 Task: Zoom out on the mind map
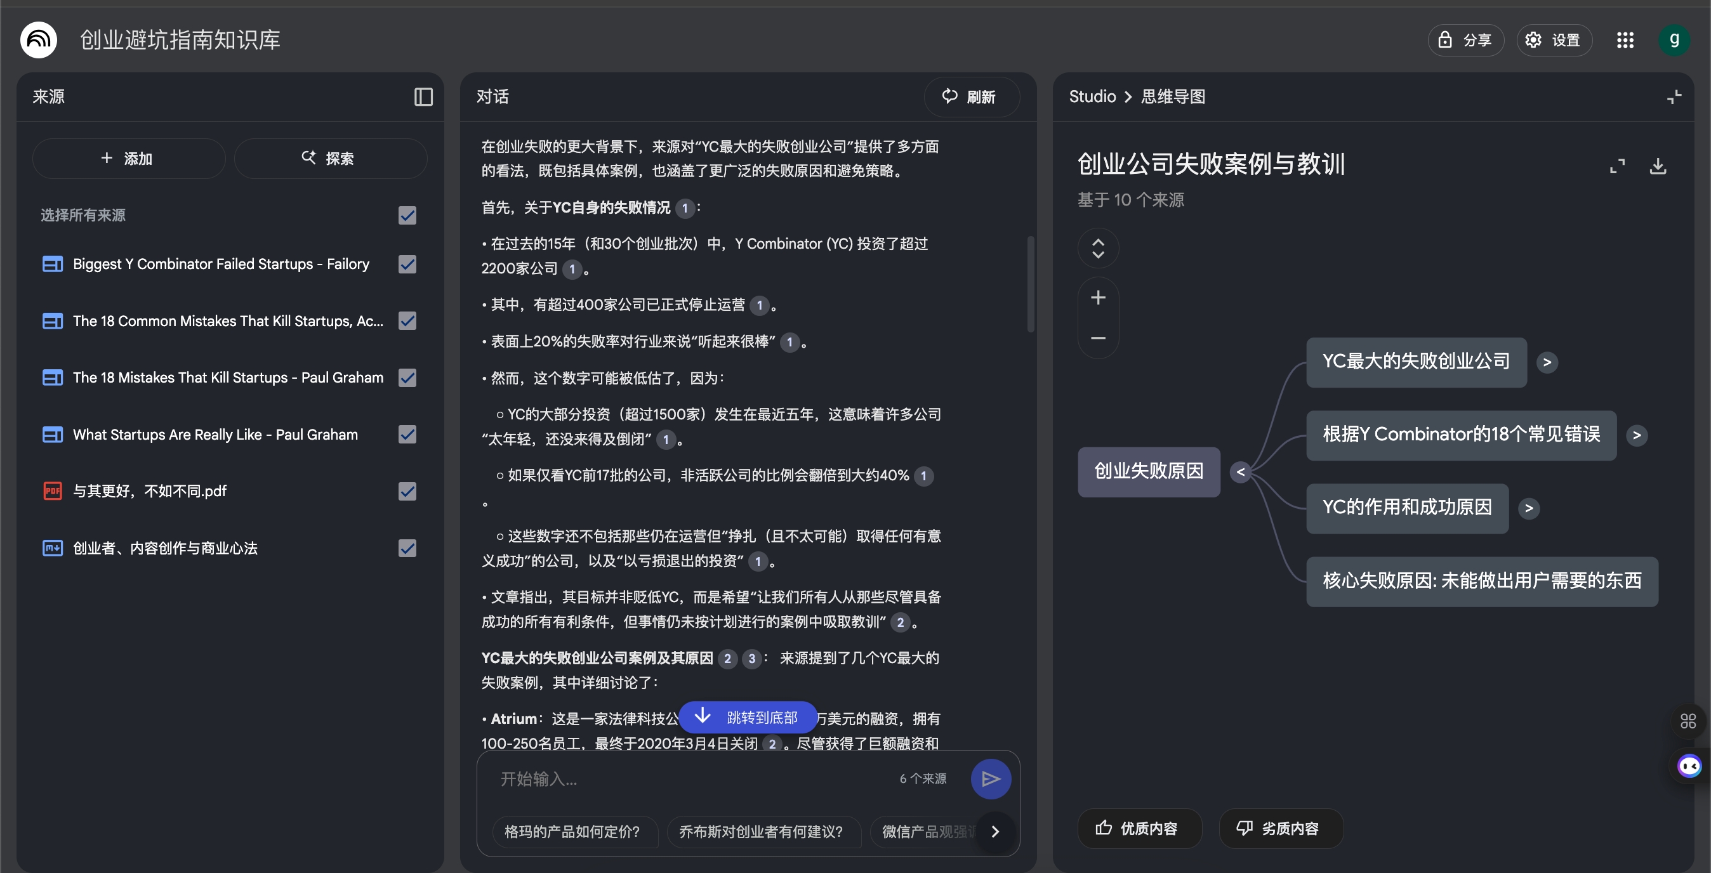[x=1098, y=338]
